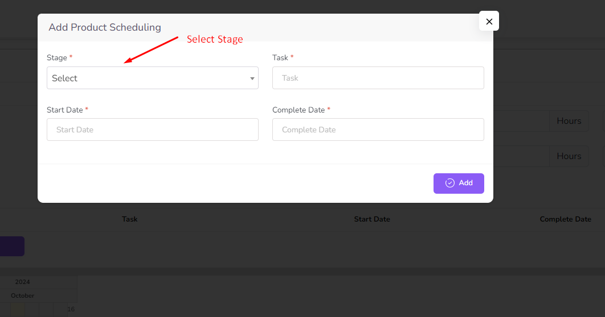Click the Complete Date input field

pos(378,130)
